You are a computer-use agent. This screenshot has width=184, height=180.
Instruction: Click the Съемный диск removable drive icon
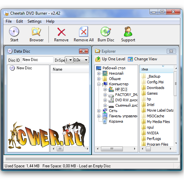coord(111,106)
